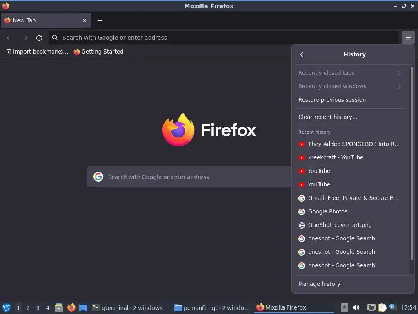The image size is (418, 314).
Task: Click the magnifier icon in address bar
Action: pos(55,38)
